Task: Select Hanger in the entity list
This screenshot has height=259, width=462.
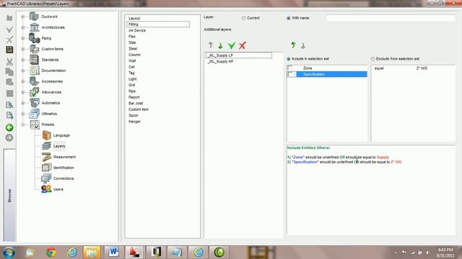Action: pyautogui.click(x=135, y=122)
